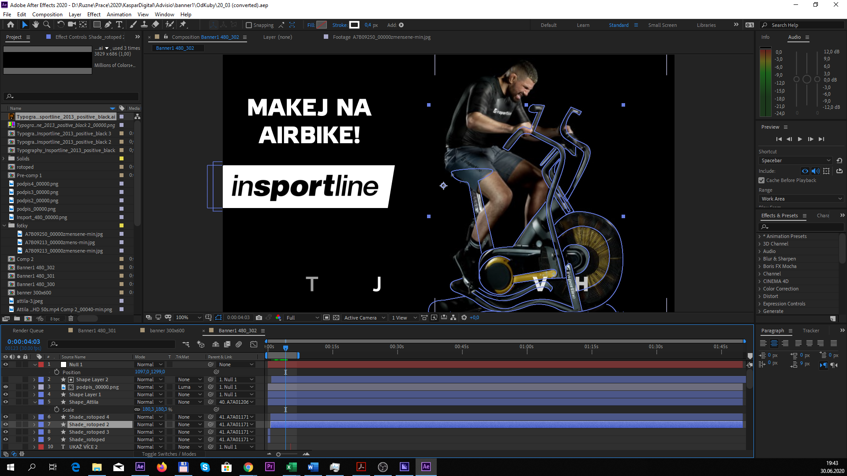The width and height of the screenshot is (847, 476).
Task: Open the Full resolution dropdown
Action: point(303,318)
